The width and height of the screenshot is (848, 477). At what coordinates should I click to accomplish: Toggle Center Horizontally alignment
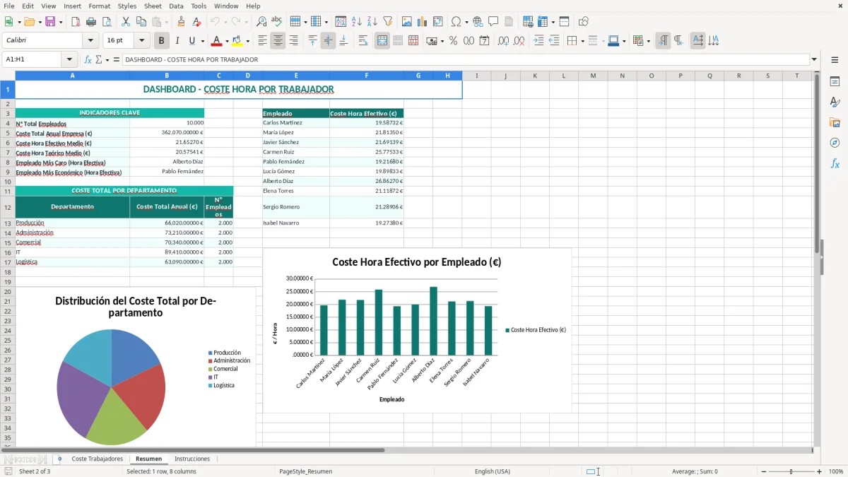(278, 41)
